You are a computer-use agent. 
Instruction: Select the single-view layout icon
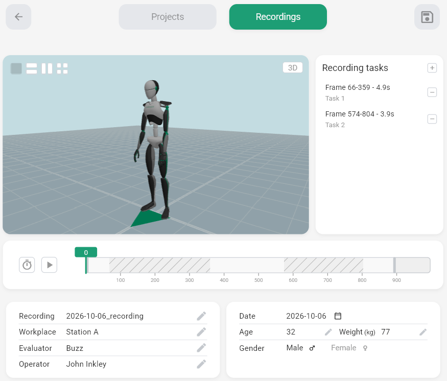pyautogui.click(x=16, y=68)
